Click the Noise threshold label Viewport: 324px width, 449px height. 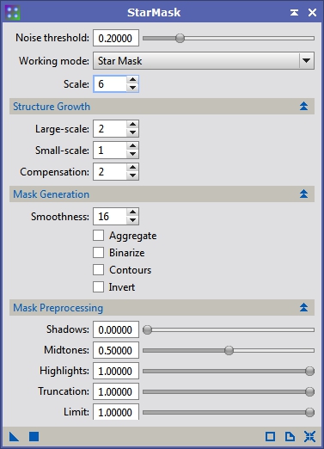tap(52, 38)
